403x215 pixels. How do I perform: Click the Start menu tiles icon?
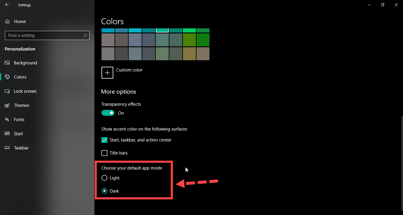(7, 134)
